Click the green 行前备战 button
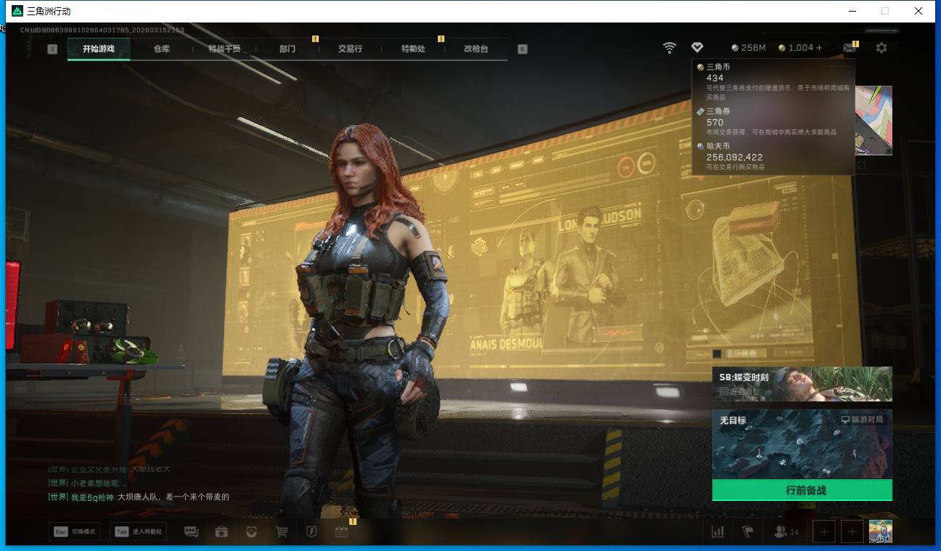 coord(802,490)
